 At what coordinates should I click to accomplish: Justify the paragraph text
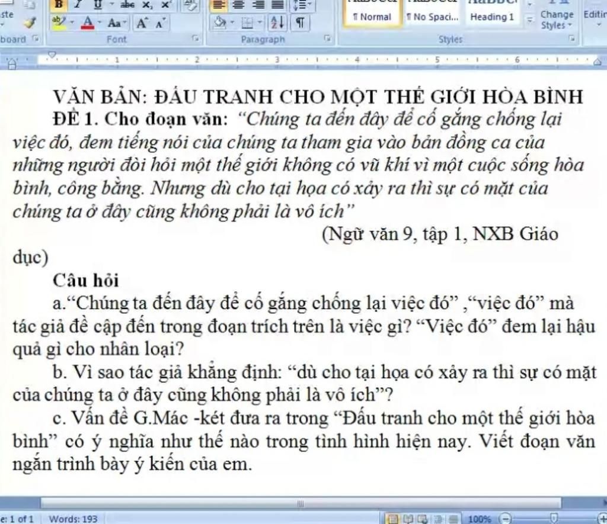click(x=277, y=5)
